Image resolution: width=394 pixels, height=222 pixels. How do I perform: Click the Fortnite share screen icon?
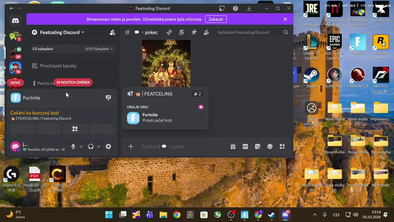[108, 98]
